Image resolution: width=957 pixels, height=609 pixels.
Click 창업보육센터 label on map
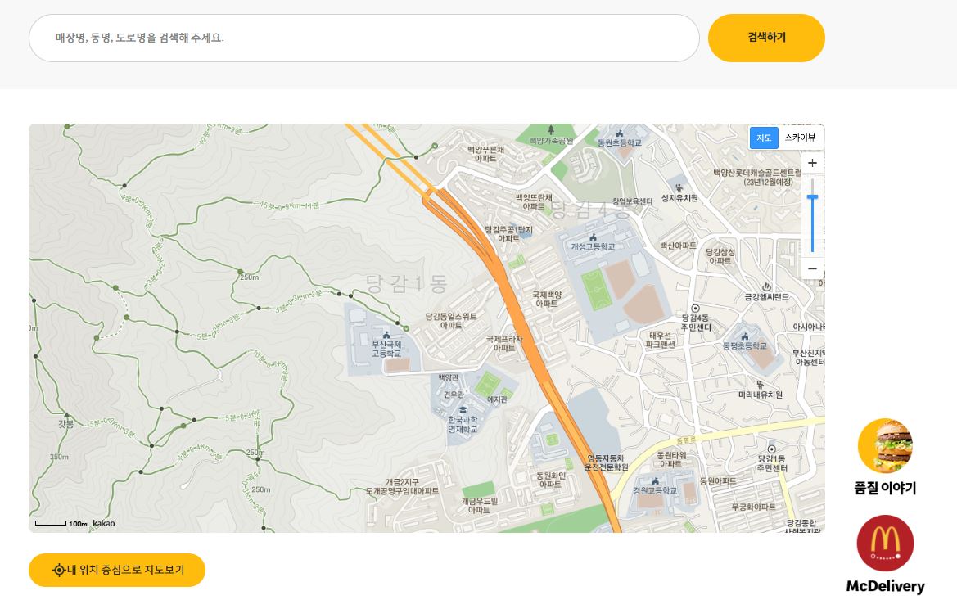click(x=632, y=201)
